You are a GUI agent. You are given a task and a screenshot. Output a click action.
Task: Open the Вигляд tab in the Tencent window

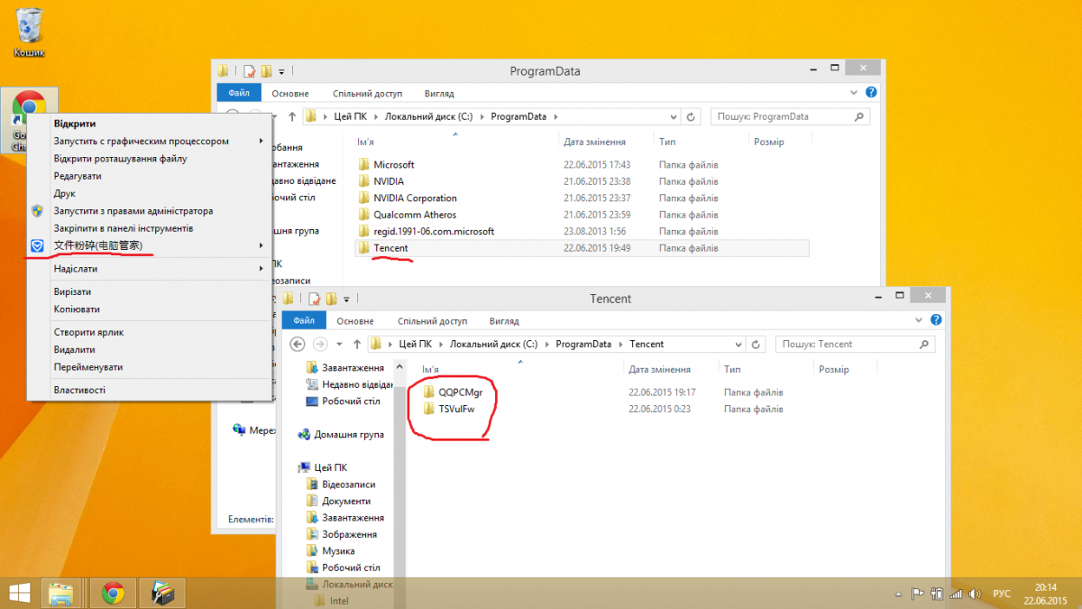(503, 321)
